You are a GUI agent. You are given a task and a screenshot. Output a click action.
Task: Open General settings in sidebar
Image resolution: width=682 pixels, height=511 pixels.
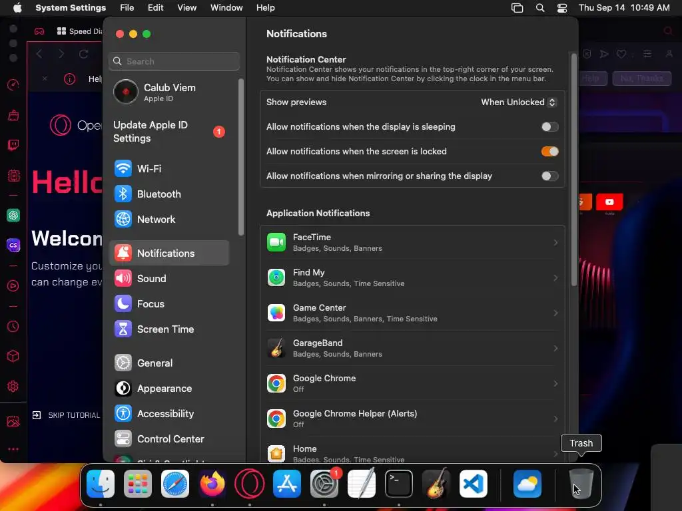coord(169,363)
